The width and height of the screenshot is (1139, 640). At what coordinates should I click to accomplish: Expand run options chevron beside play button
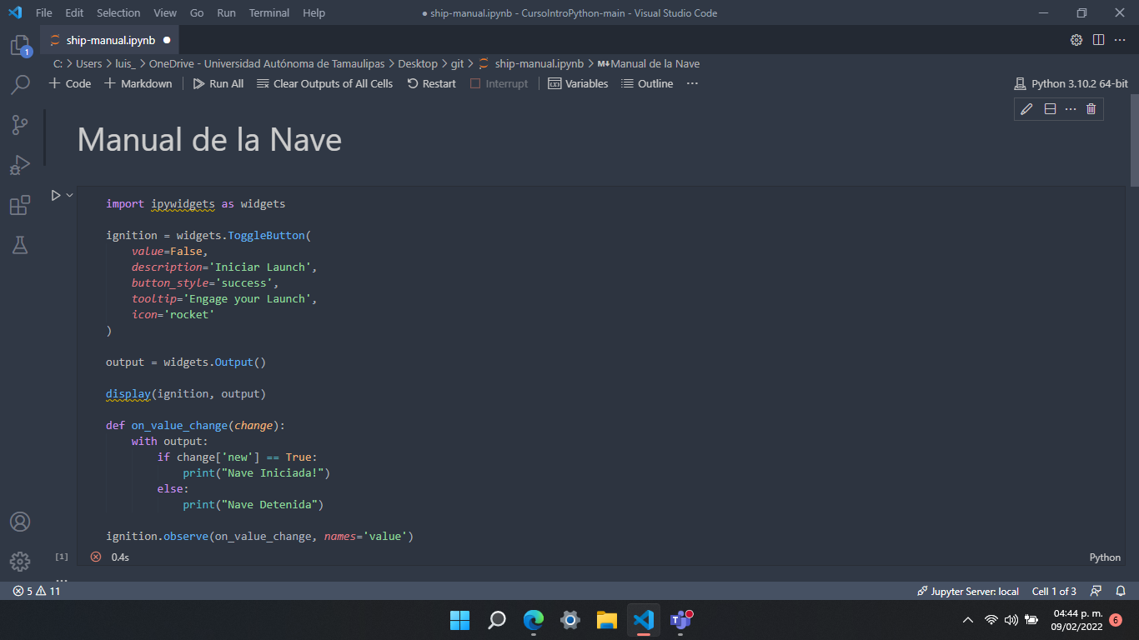(70, 195)
